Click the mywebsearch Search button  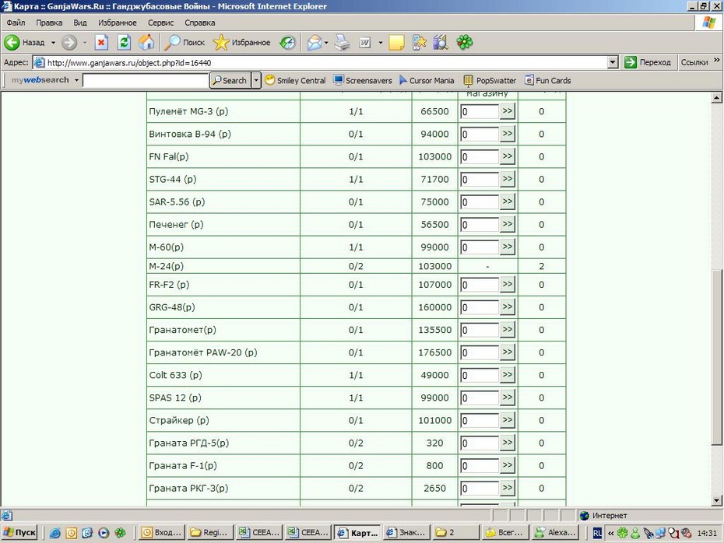click(230, 80)
